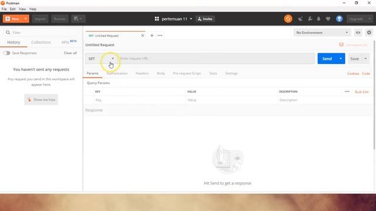
Task: Click the sync status icon
Action: (x=288, y=19)
